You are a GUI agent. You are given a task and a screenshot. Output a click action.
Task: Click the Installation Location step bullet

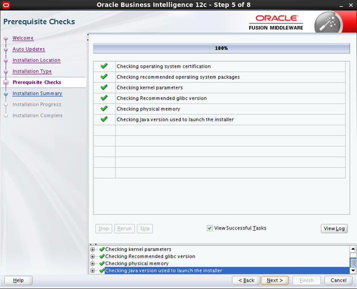click(6, 60)
